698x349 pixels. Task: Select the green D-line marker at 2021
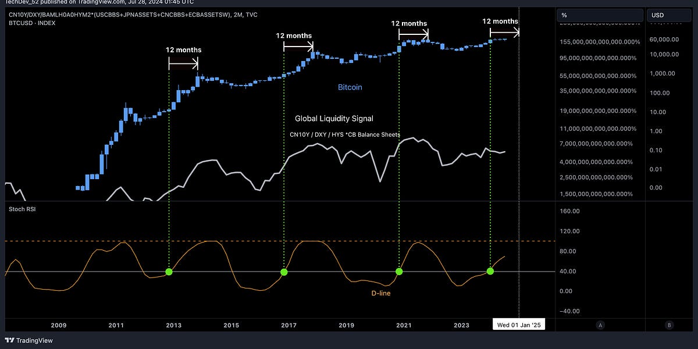[399, 270]
